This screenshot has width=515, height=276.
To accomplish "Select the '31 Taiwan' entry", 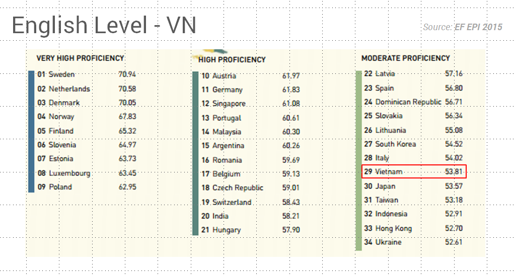I will coord(381,200).
